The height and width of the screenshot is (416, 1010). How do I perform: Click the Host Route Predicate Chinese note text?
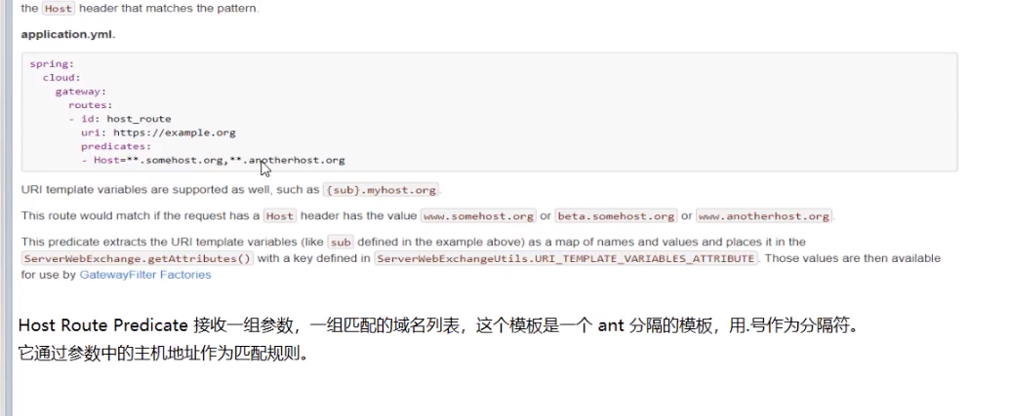click(x=438, y=325)
